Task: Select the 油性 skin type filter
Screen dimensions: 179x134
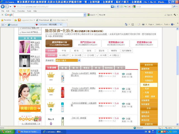Action: tap(89, 51)
